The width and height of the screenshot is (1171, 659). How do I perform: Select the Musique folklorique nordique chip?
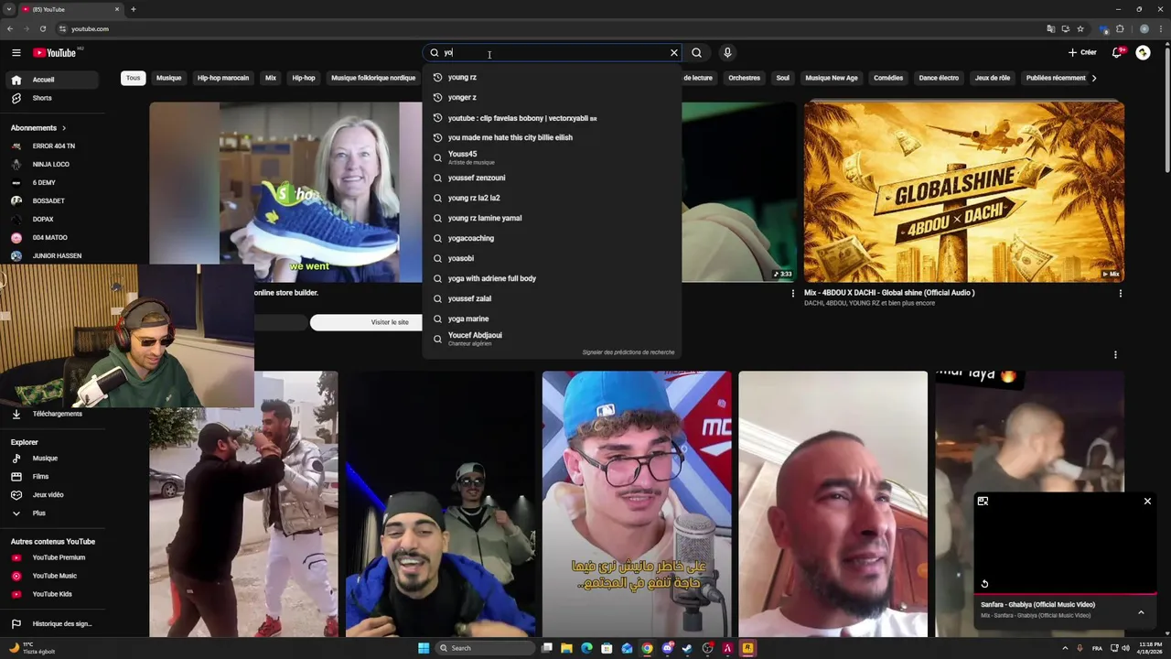point(373,78)
